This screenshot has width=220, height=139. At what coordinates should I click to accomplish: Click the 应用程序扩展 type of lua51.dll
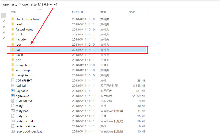click(109, 86)
